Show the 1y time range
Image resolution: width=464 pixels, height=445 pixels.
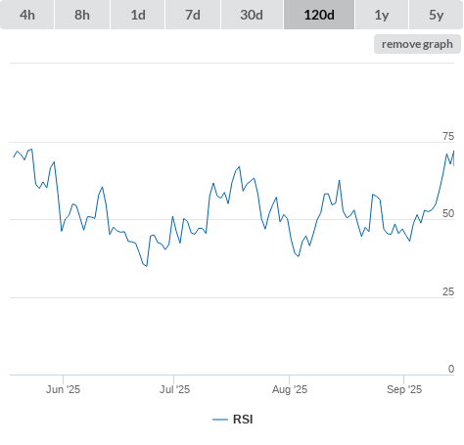tap(382, 15)
